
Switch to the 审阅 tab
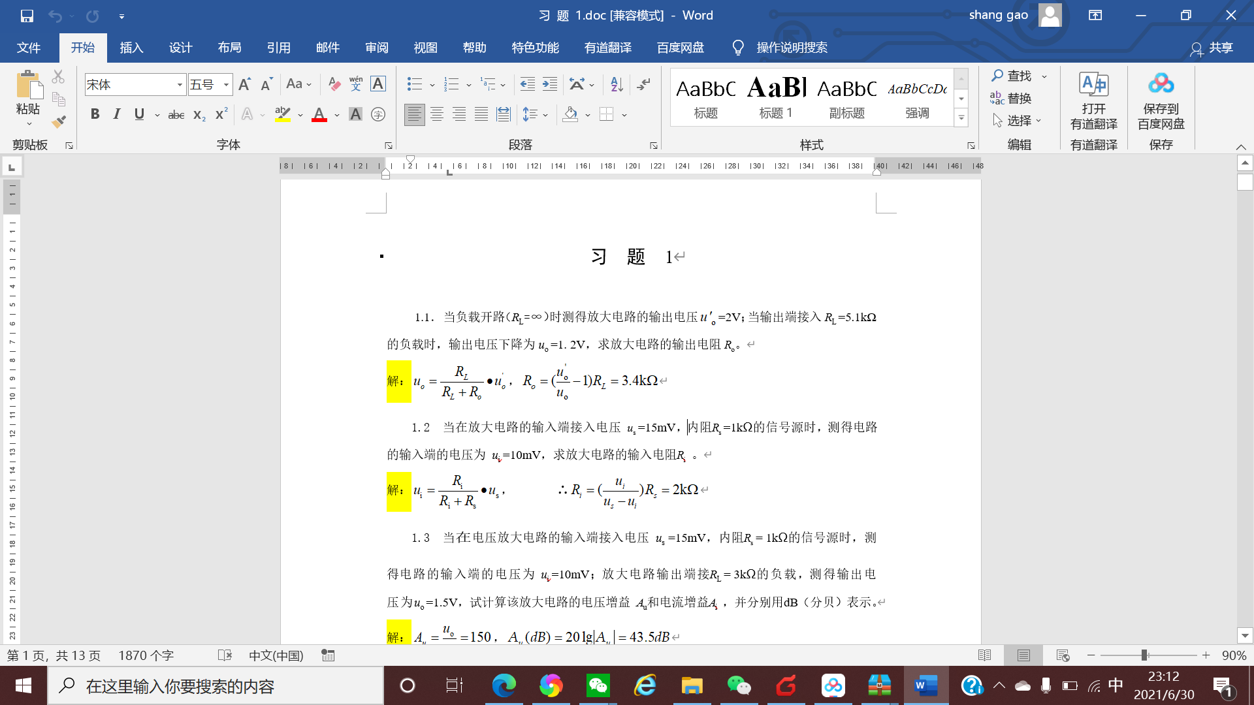point(377,48)
